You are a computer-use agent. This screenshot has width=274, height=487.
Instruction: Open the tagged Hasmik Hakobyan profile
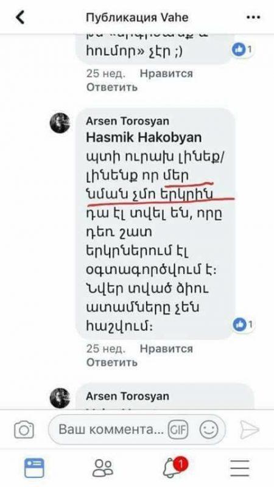coord(144,138)
